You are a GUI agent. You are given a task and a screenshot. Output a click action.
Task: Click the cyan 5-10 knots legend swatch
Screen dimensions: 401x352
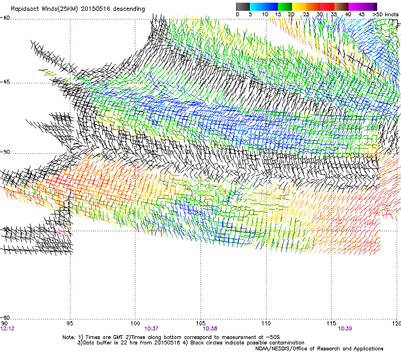(x=257, y=6)
